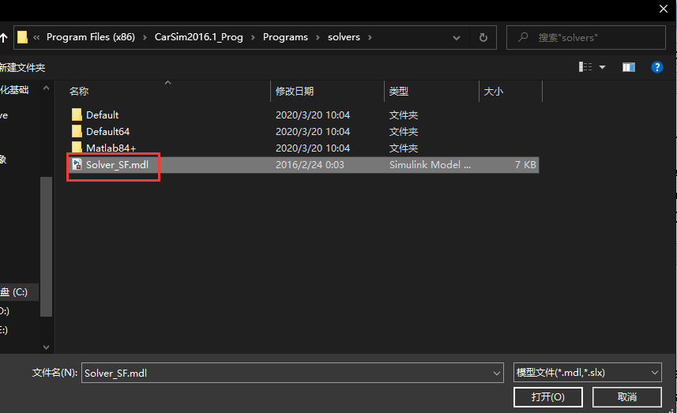Click 新建文件夹 new folder button

tap(22, 67)
